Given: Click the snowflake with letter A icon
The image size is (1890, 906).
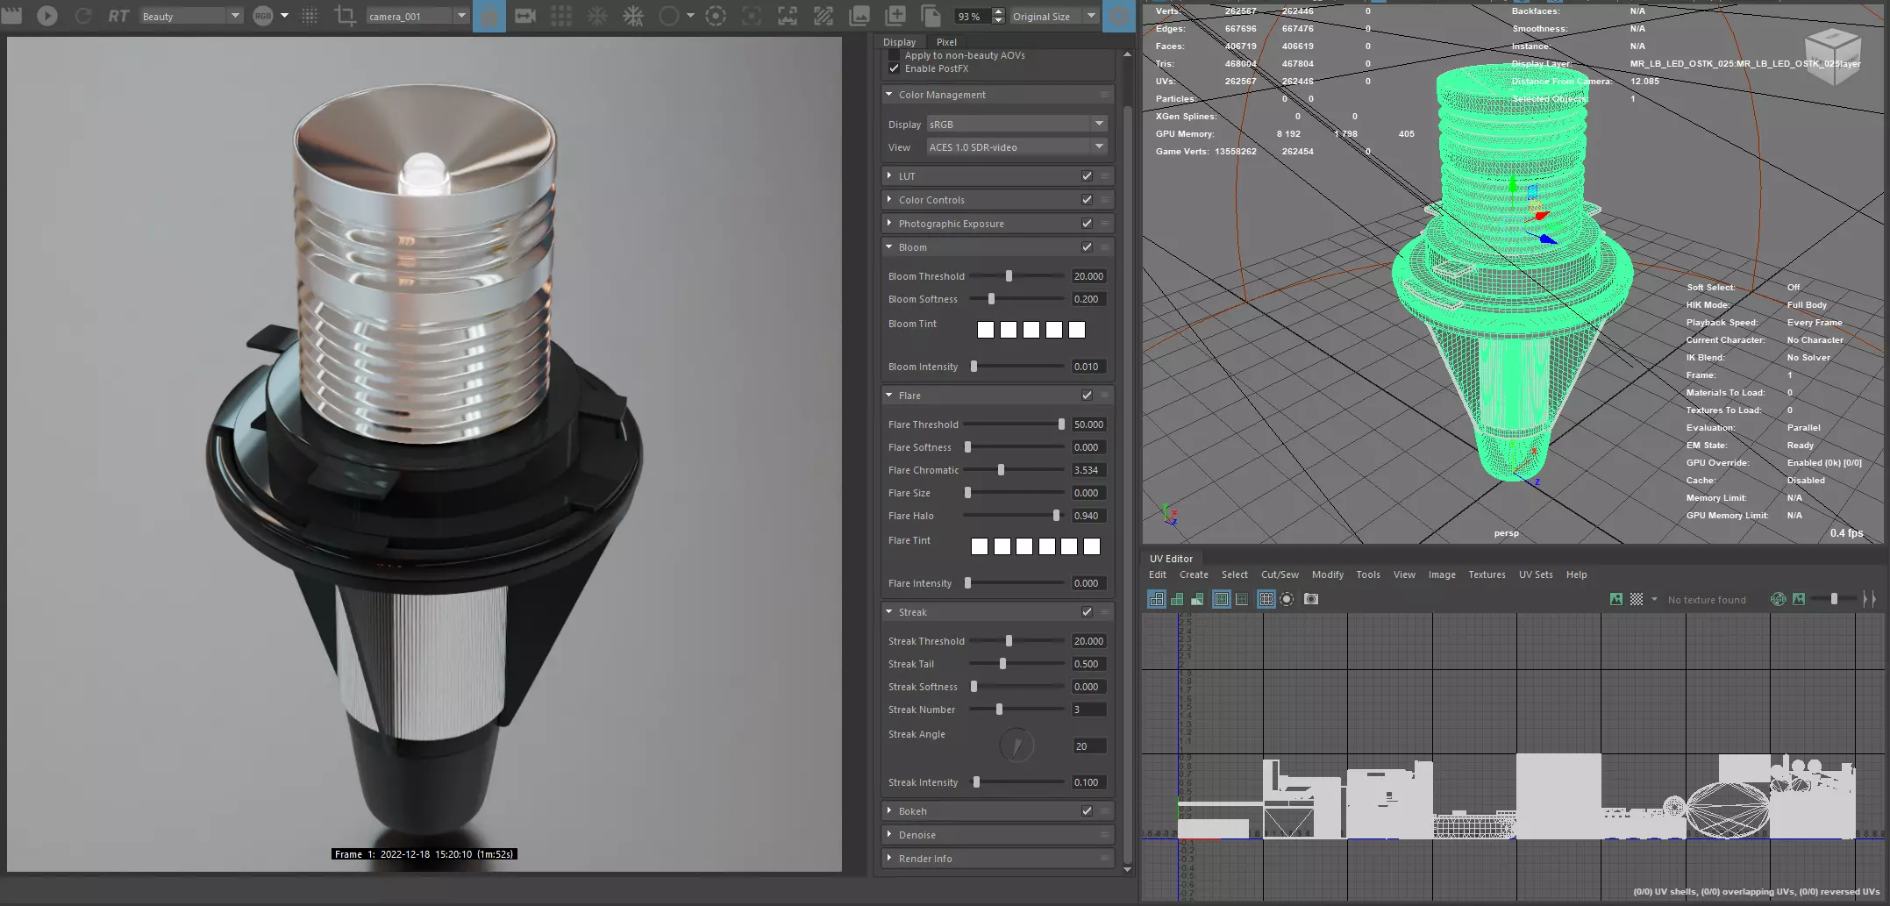Looking at the screenshot, I should (633, 16).
